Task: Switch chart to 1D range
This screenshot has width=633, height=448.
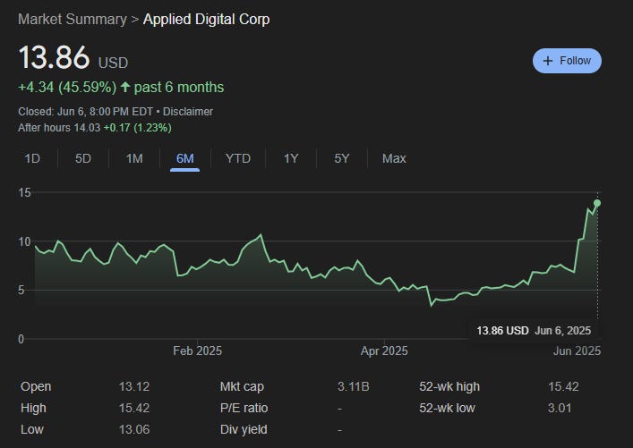Action: pyautogui.click(x=32, y=158)
